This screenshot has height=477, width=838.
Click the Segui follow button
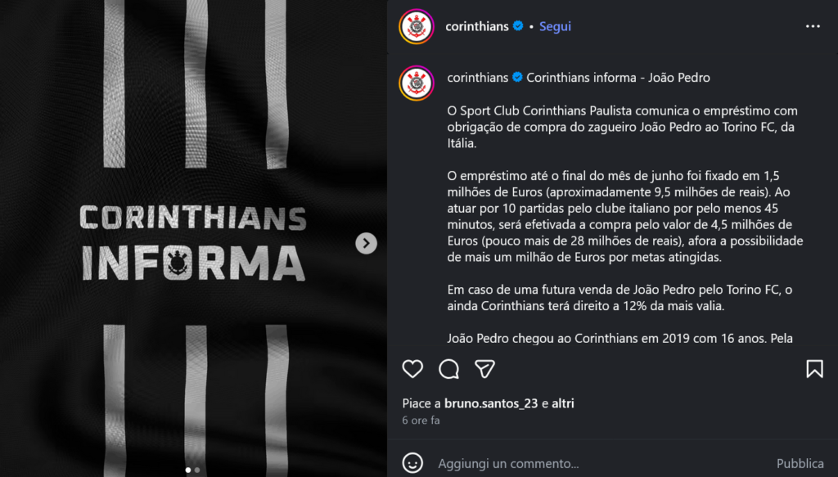point(555,27)
